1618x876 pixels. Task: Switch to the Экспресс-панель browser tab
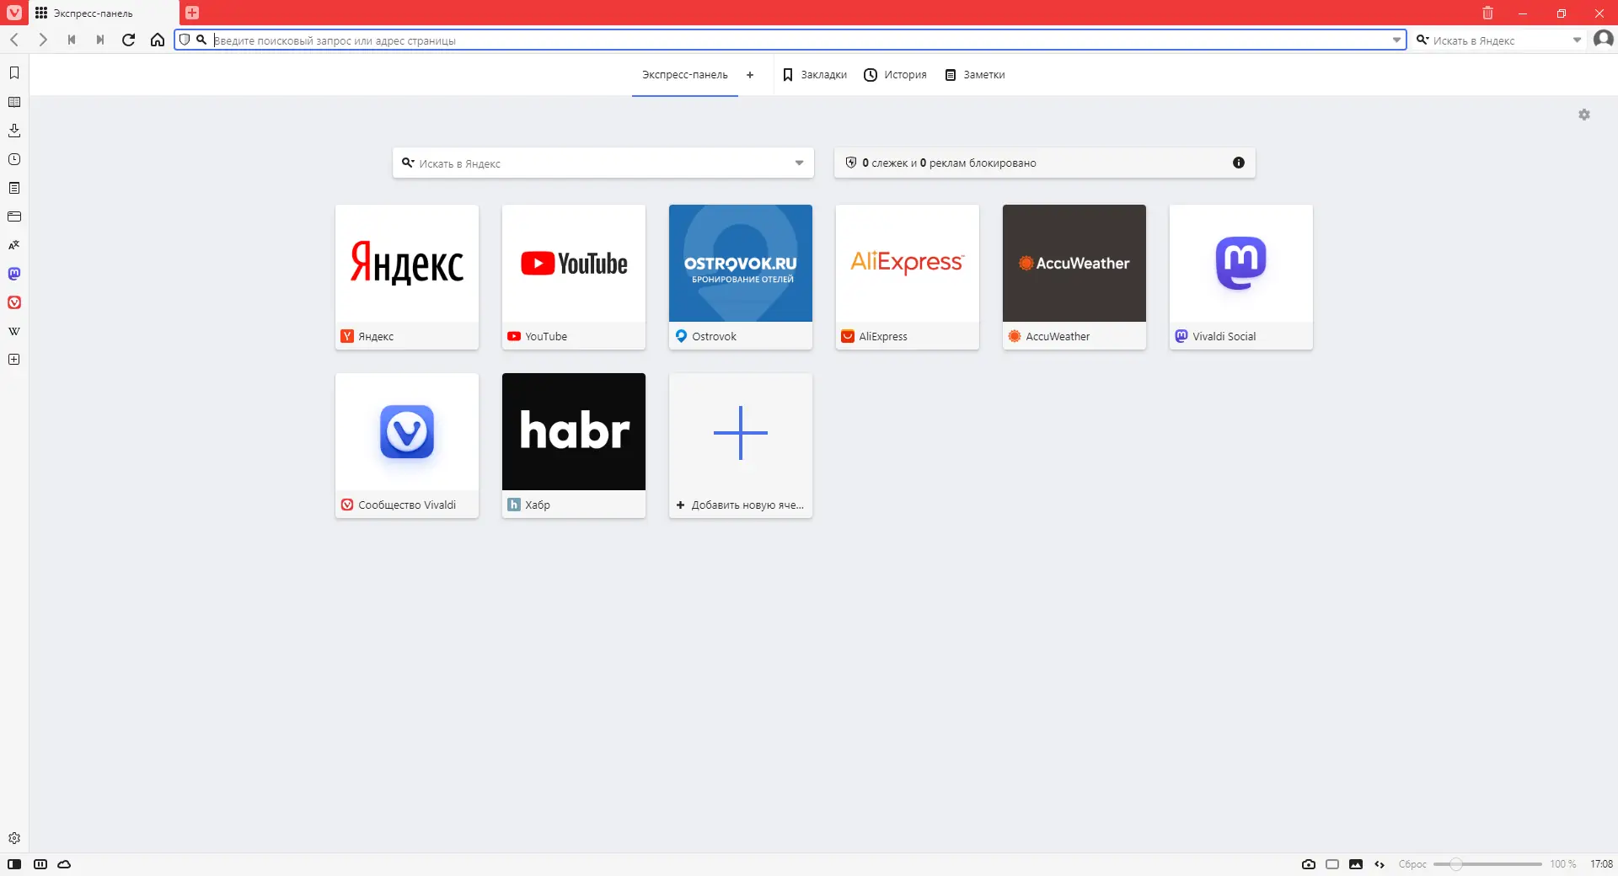[x=104, y=13]
